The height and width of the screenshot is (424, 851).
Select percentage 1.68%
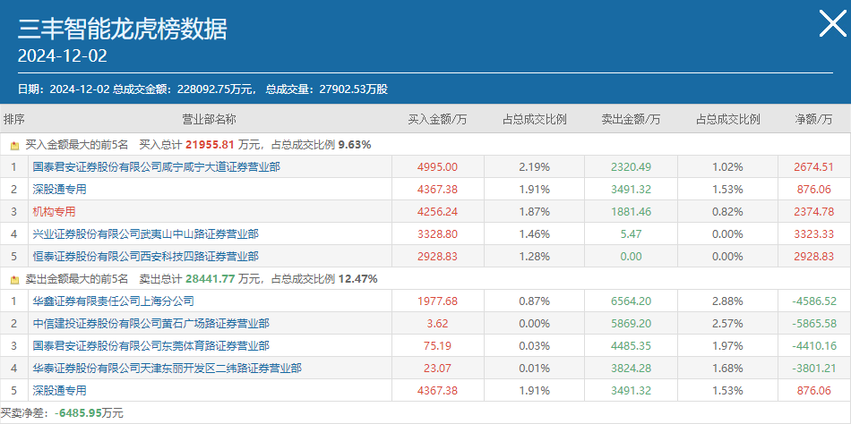pos(727,369)
